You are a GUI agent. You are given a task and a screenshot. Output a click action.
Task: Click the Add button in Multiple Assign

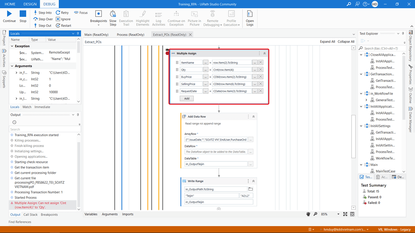point(186,98)
